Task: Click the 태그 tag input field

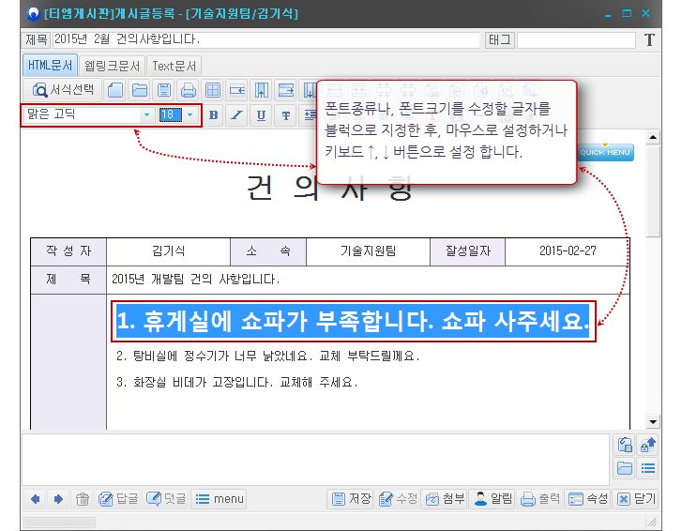Action: point(576,40)
